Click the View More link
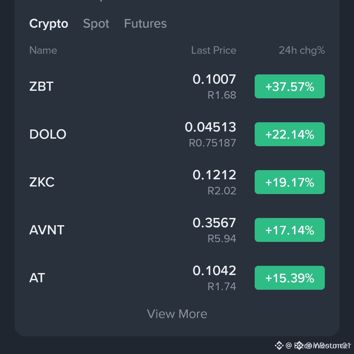The height and width of the screenshot is (354, 354). (177, 314)
